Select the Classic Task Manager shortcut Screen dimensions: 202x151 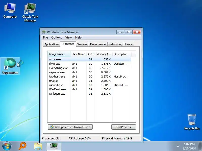coord(30,13)
